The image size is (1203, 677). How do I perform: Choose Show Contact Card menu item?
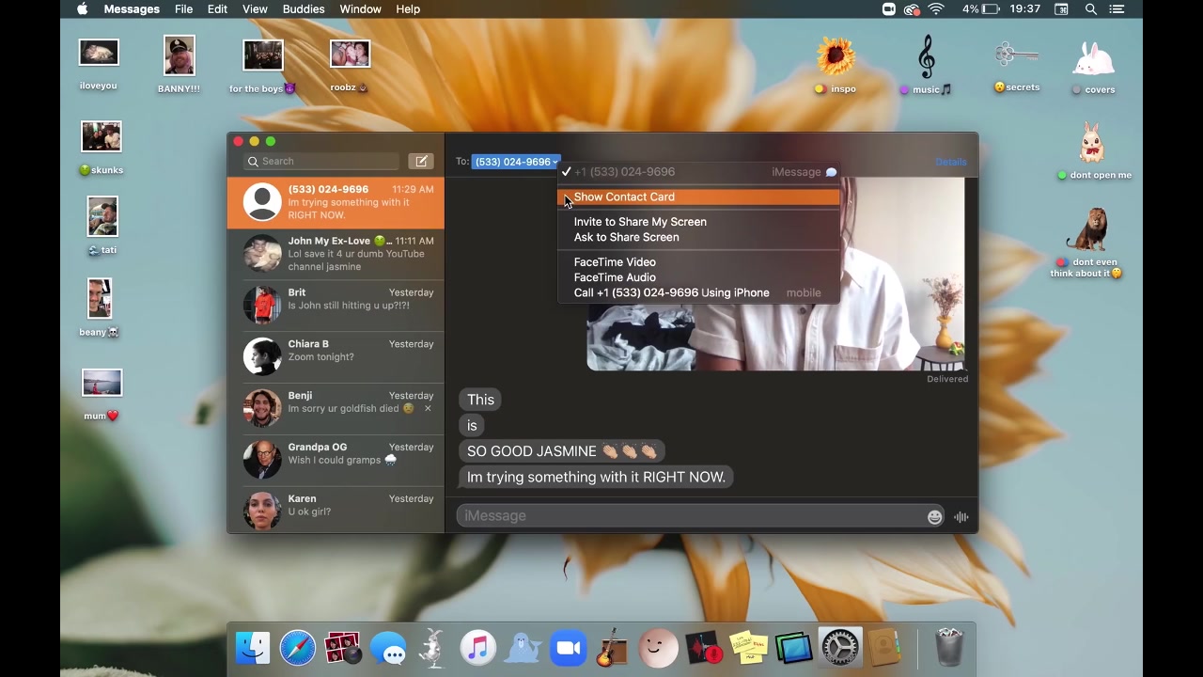click(624, 197)
